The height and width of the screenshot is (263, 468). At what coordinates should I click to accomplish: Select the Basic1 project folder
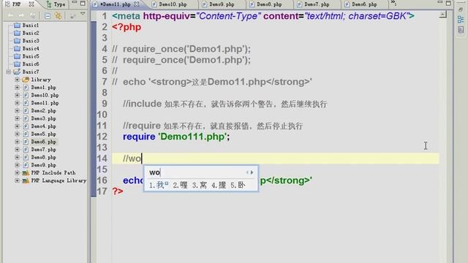pos(31,26)
